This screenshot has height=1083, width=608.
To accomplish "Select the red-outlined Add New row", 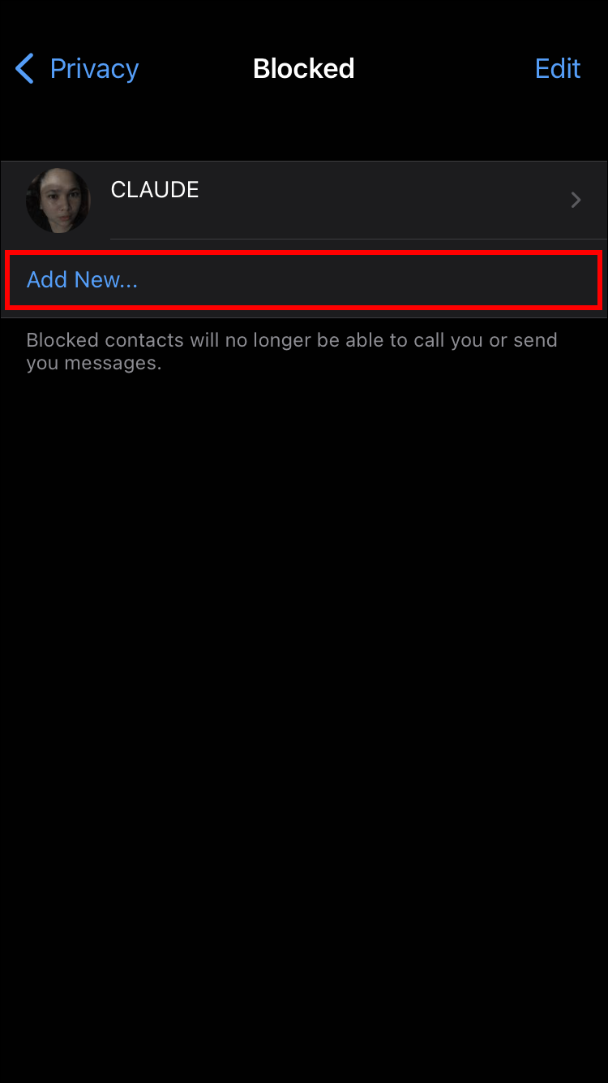I will pyautogui.click(x=304, y=280).
